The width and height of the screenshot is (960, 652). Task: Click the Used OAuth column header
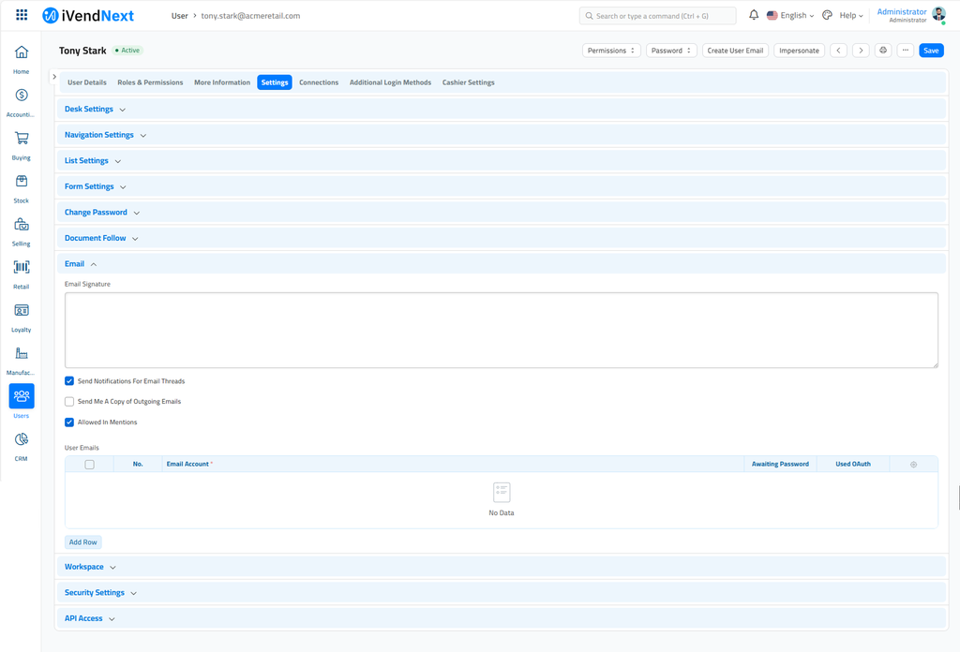click(x=853, y=465)
